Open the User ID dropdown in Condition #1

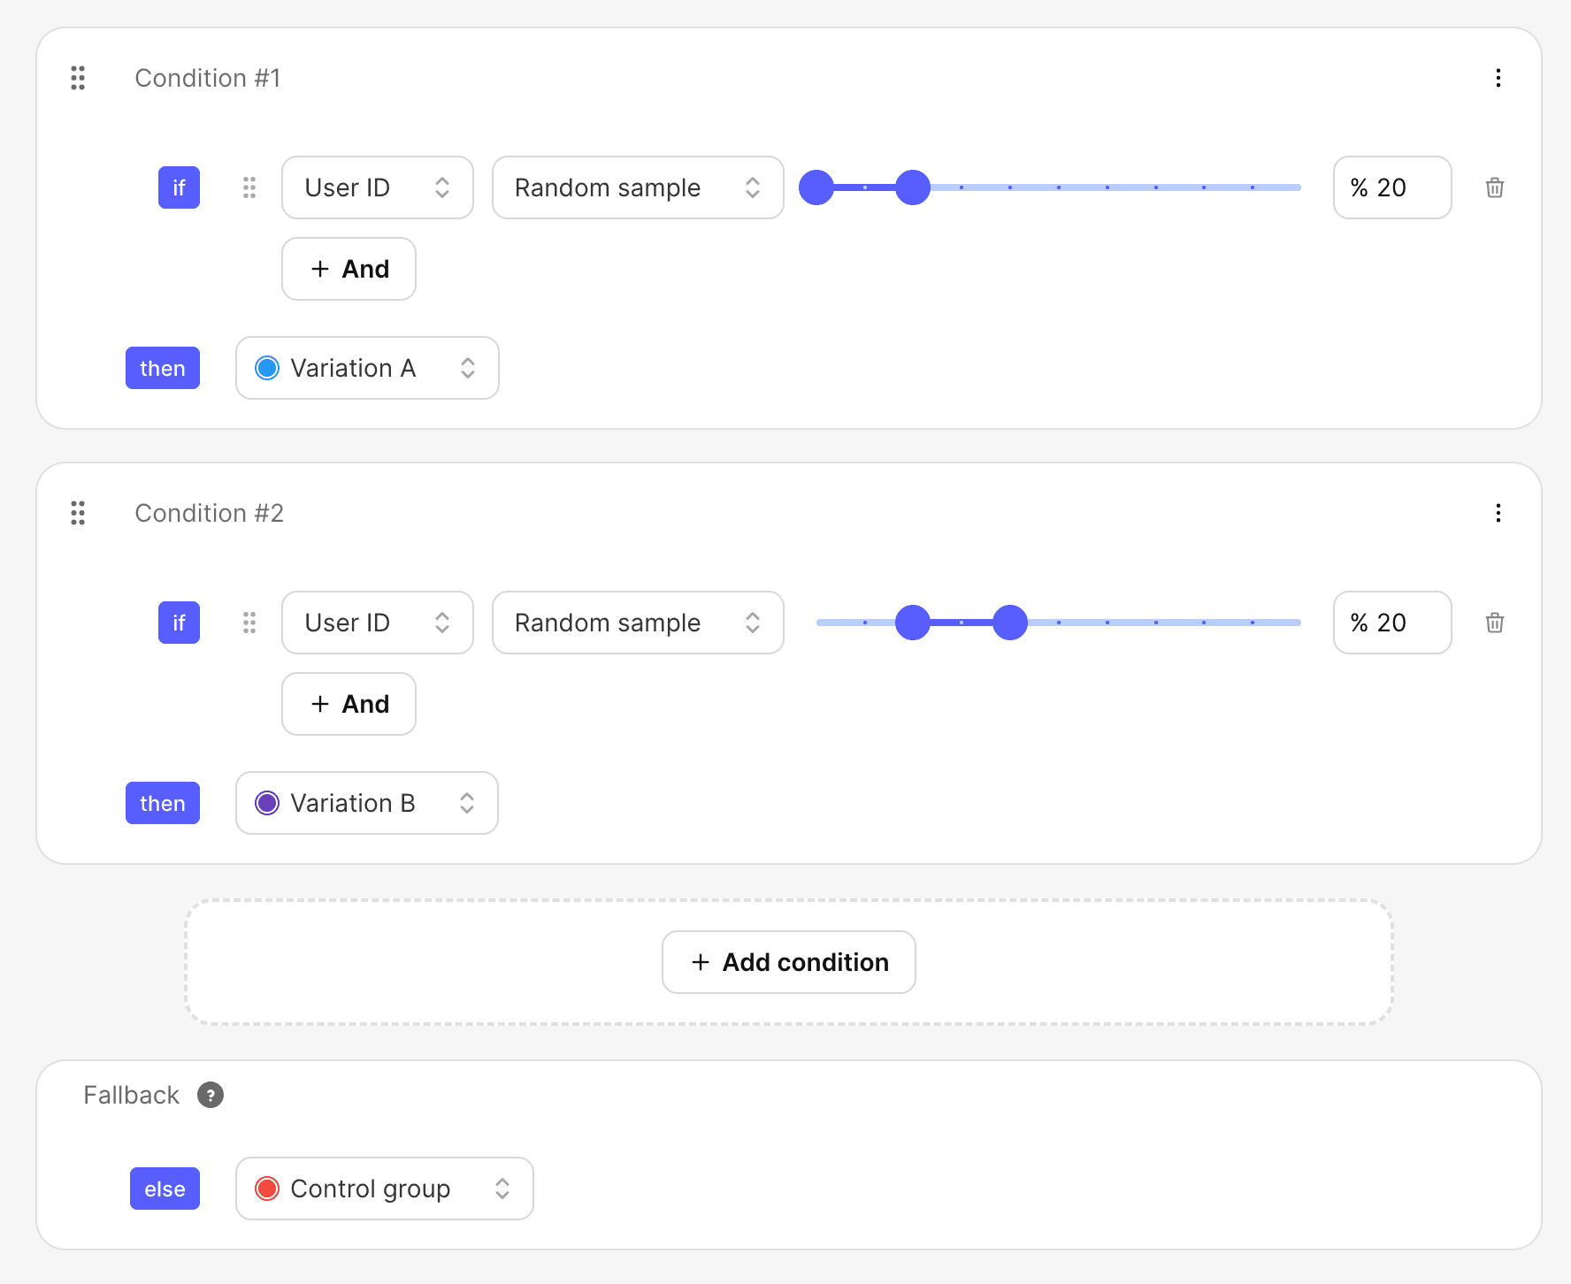point(377,187)
